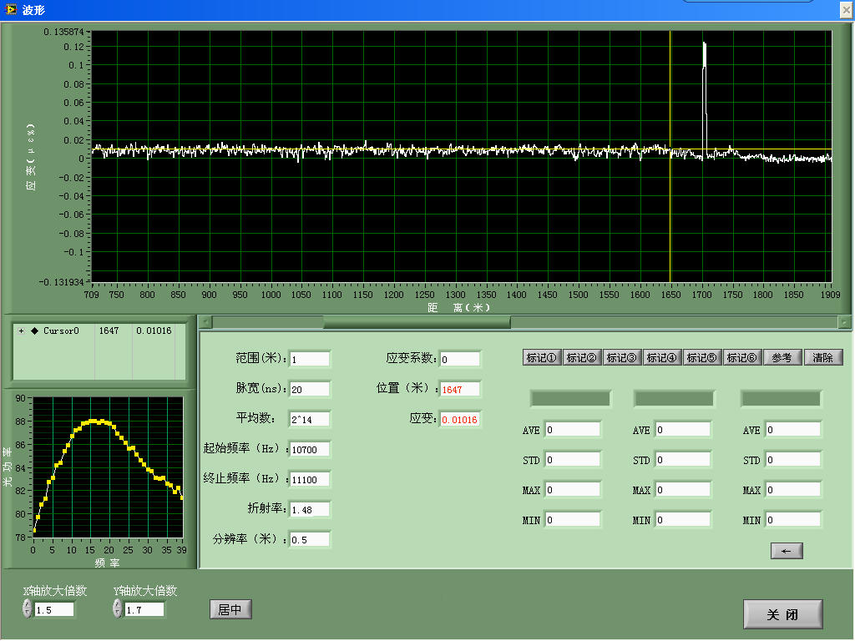
Task: Click the Y轴放大倍数 stepper arrows
Action: pyautogui.click(x=118, y=608)
